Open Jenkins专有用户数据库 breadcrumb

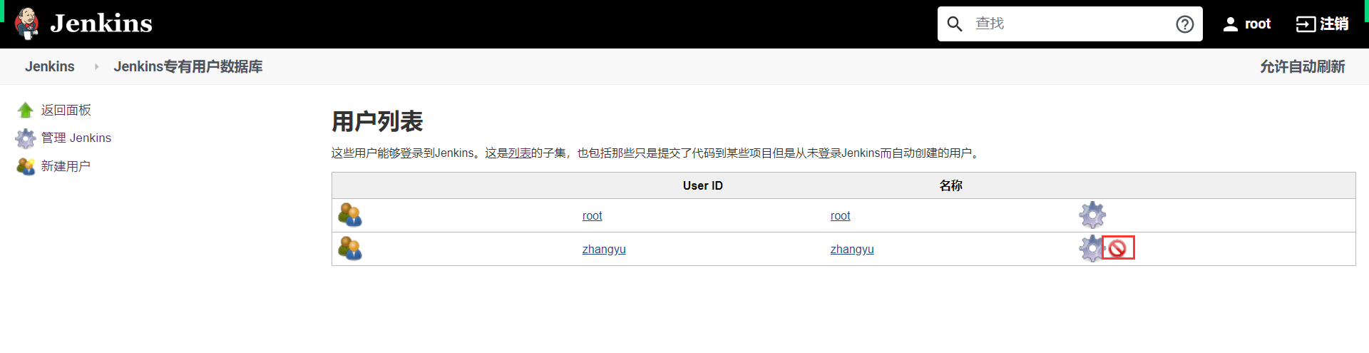click(x=188, y=66)
